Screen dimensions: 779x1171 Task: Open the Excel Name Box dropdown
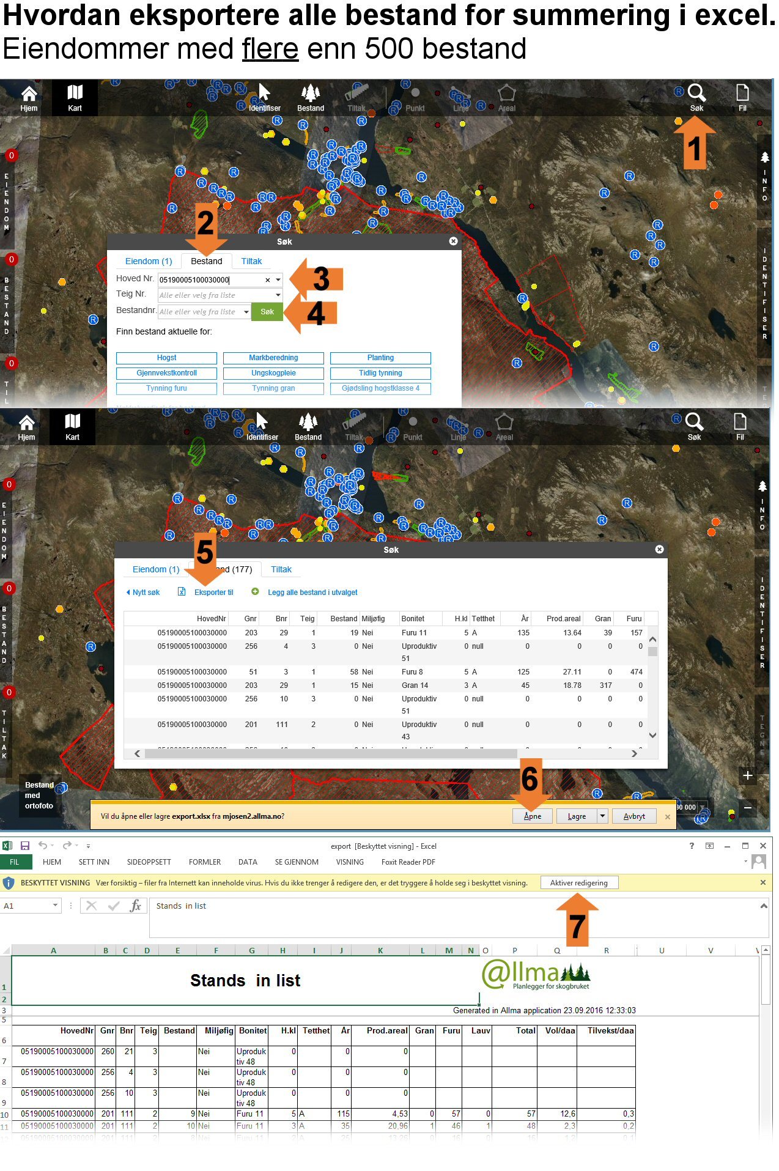click(x=55, y=906)
